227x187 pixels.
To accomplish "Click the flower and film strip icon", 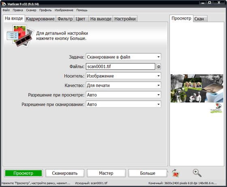I will point(20,36).
